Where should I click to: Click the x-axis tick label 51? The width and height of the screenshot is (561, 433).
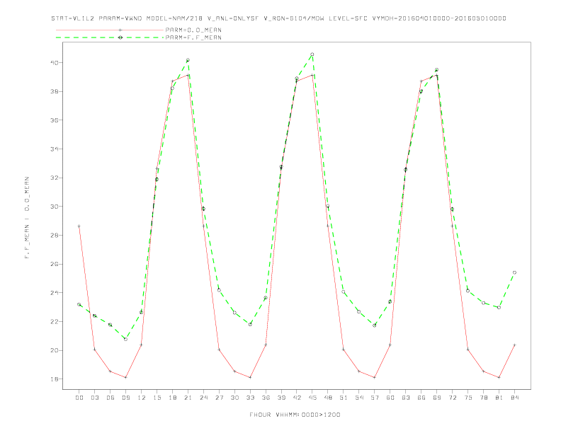[x=344, y=398]
